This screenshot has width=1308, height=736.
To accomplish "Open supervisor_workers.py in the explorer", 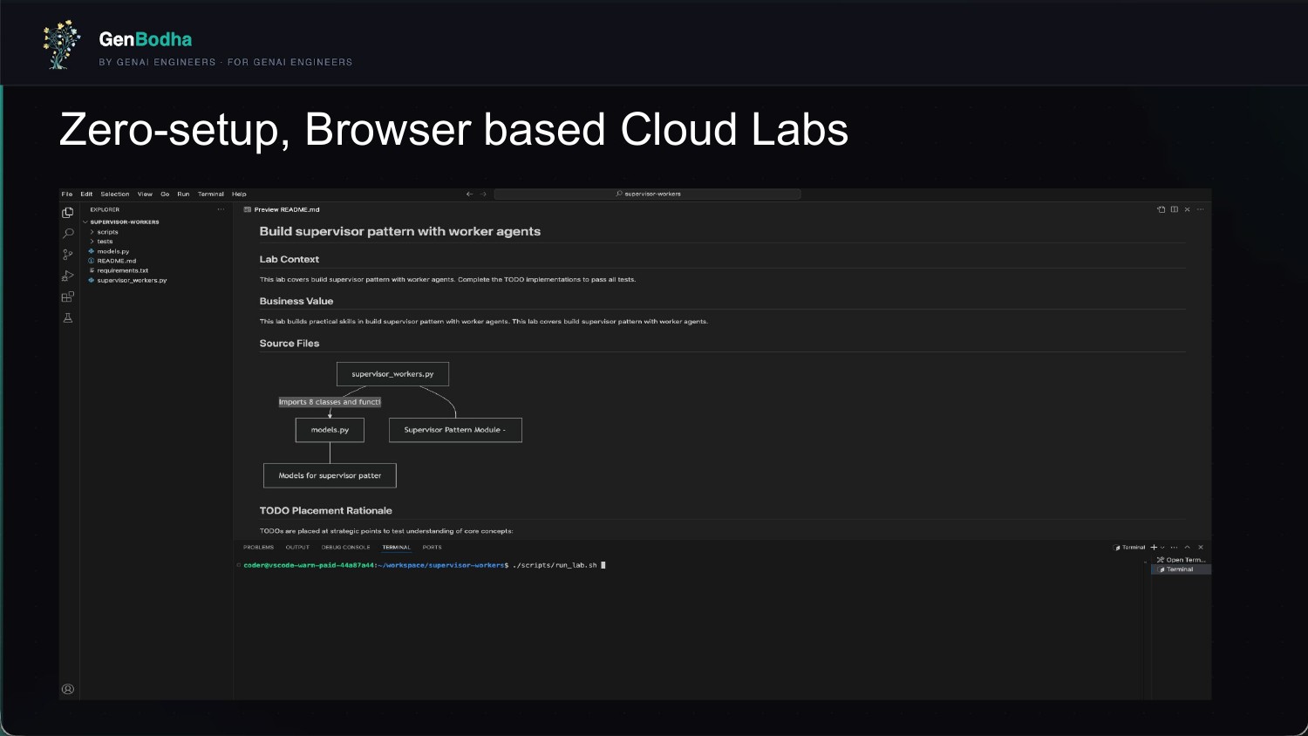I will (132, 281).
